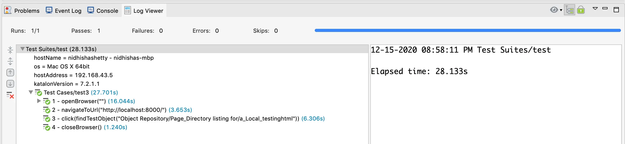Click the passed status icon for closeBrowser step

pos(46,127)
